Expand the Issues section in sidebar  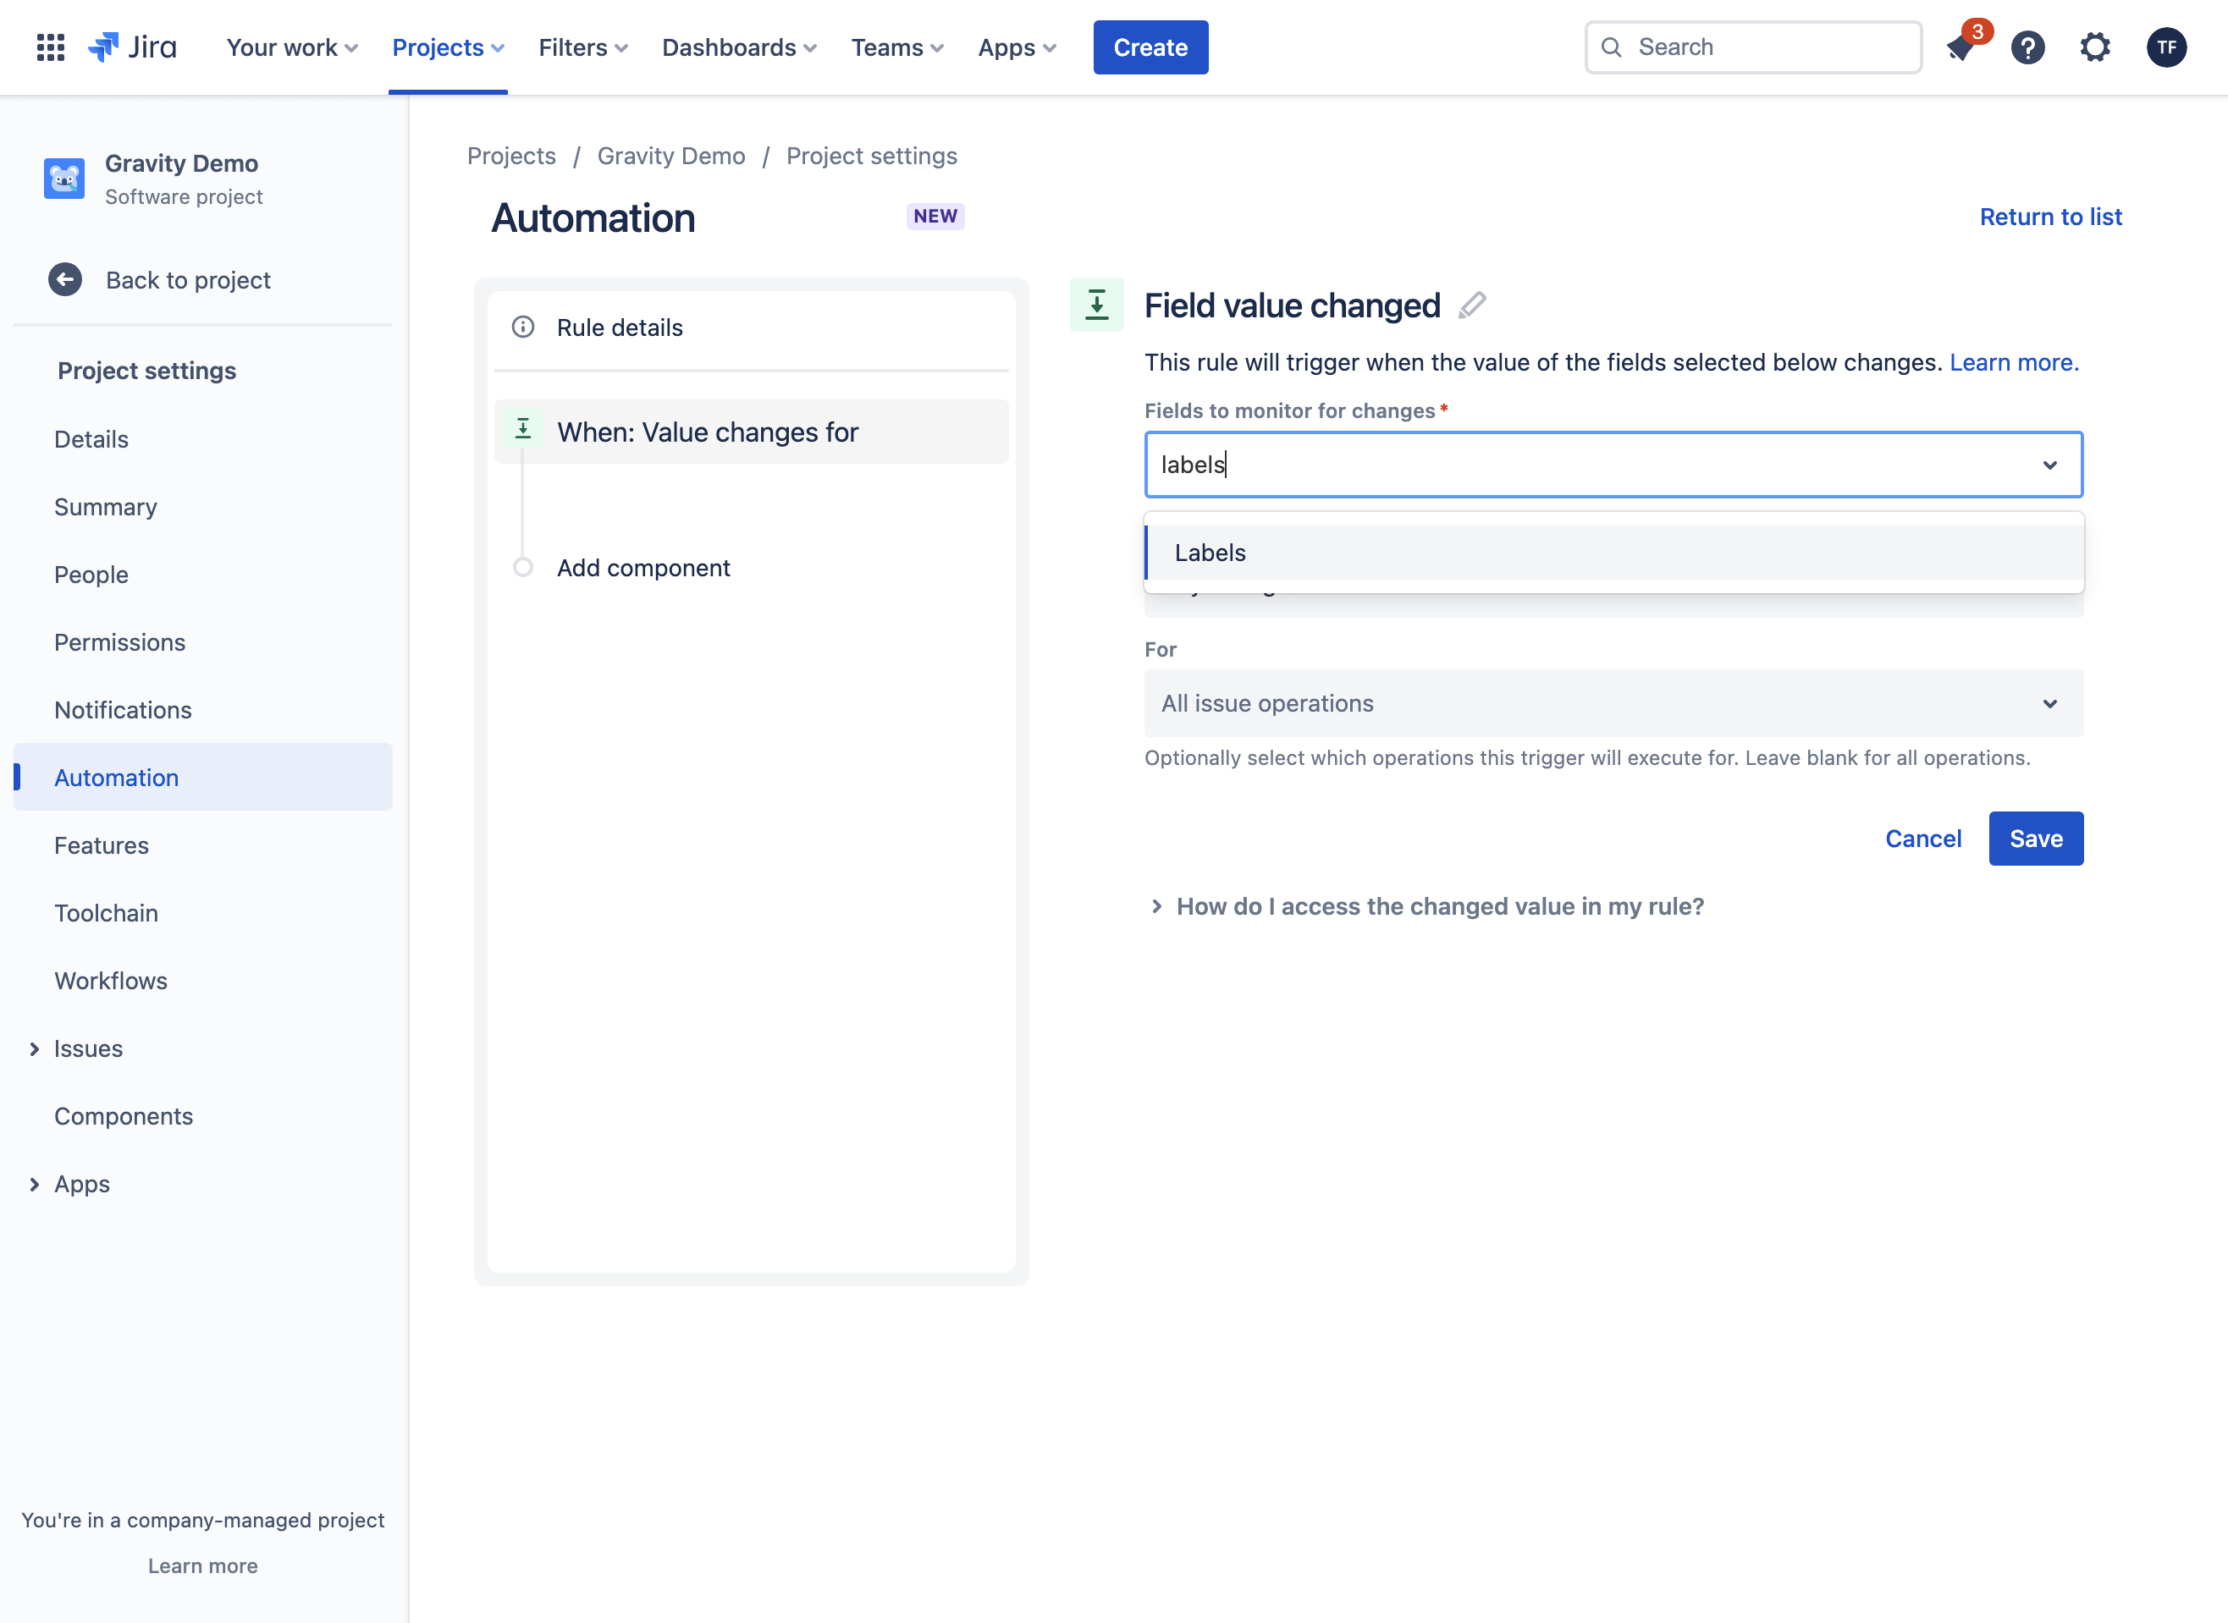pyautogui.click(x=35, y=1049)
